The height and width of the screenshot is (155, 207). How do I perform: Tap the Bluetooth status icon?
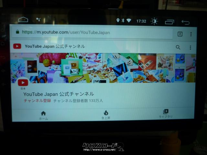123,20
